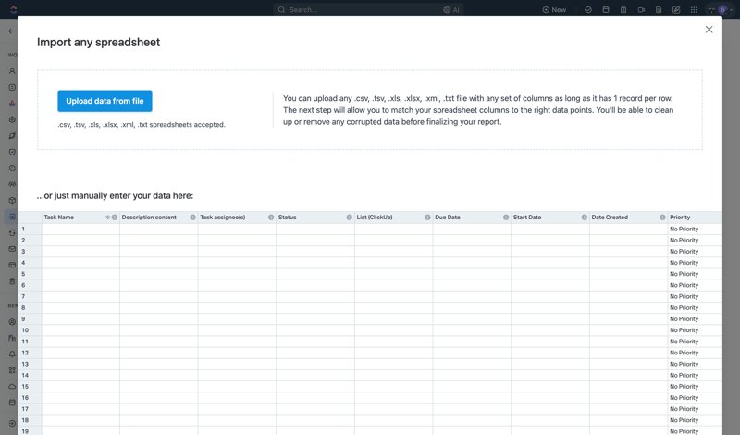Start a clip with the video camera icon
Image resolution: width=740 pixels, height=435 pixels.
point(641,9)
